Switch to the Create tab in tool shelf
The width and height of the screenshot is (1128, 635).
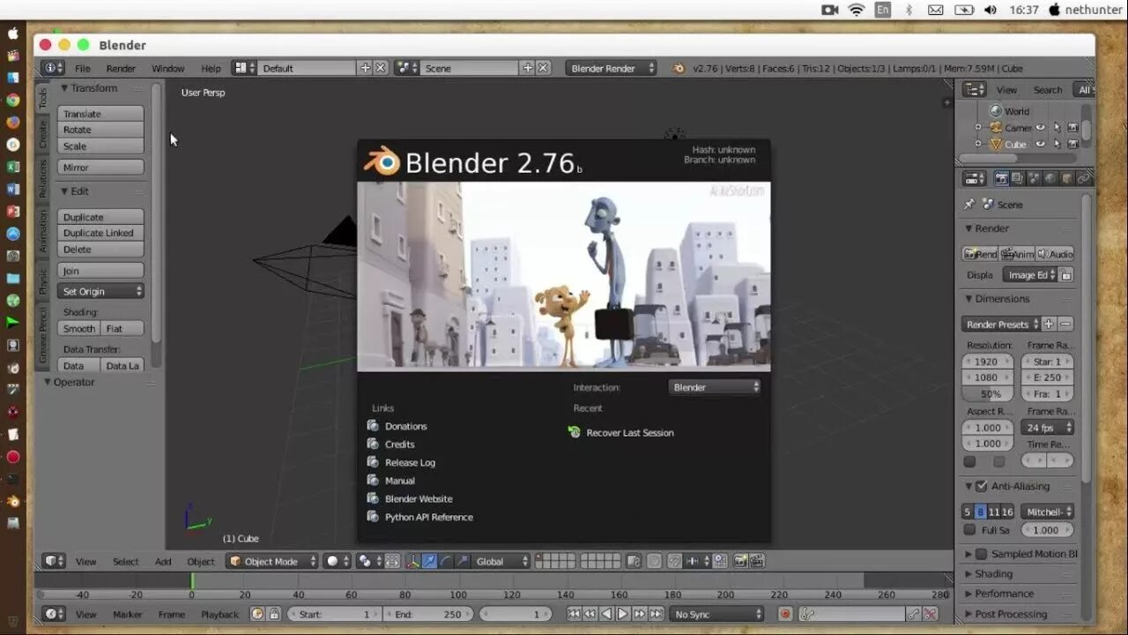(x=42, y=134)
